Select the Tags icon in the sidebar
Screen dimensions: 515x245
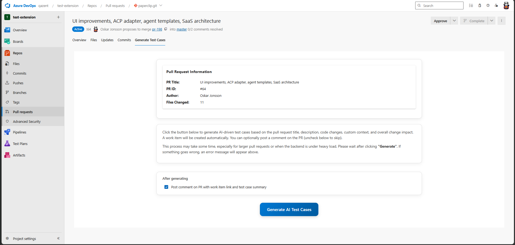point(7,102)
